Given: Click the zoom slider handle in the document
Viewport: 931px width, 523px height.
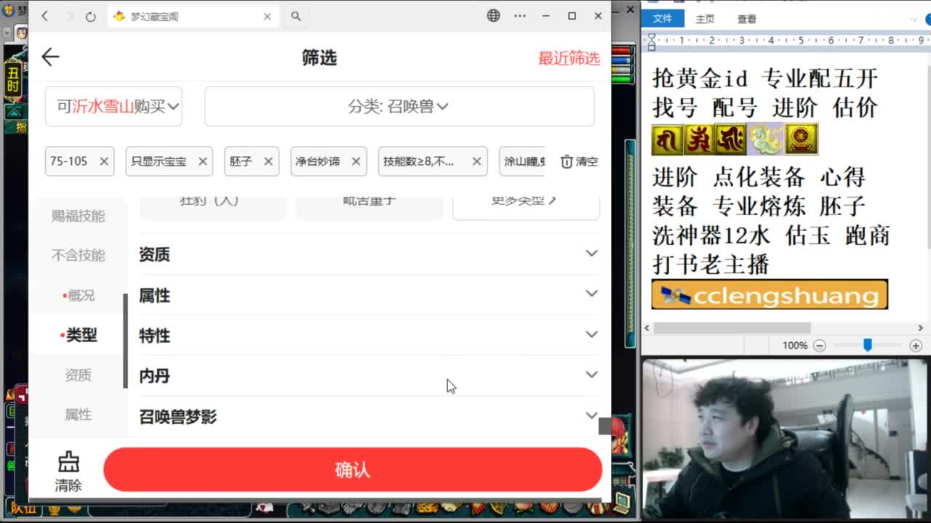Looking at the screenshot, I should point(867,346).
